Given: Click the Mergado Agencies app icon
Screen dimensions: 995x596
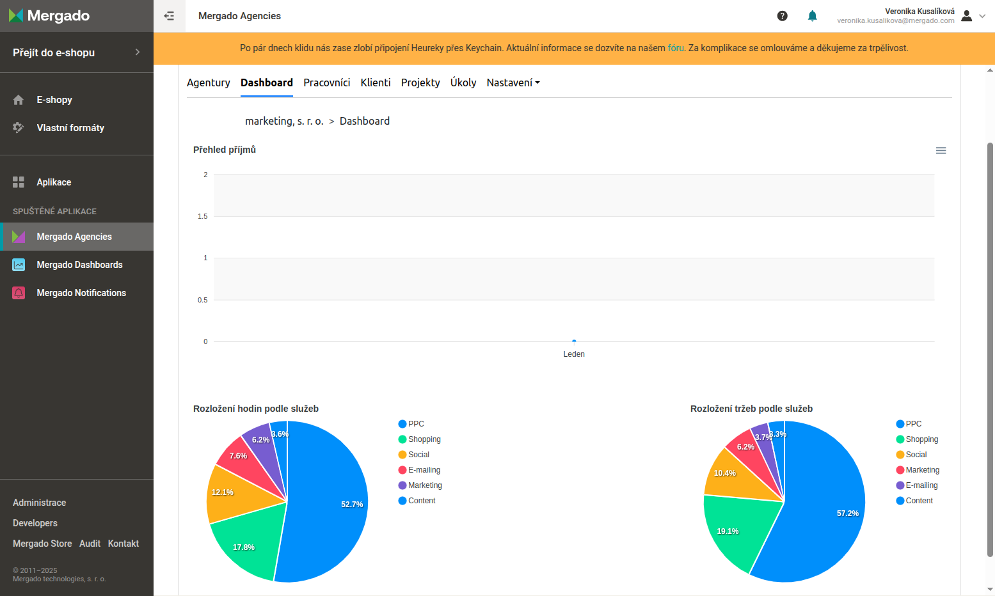Looking at the screenshot, I should 19,237.
